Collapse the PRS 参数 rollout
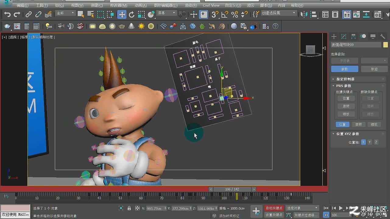Image resolution: width=390 pixels, height=219 pixels. pos(358,86)
